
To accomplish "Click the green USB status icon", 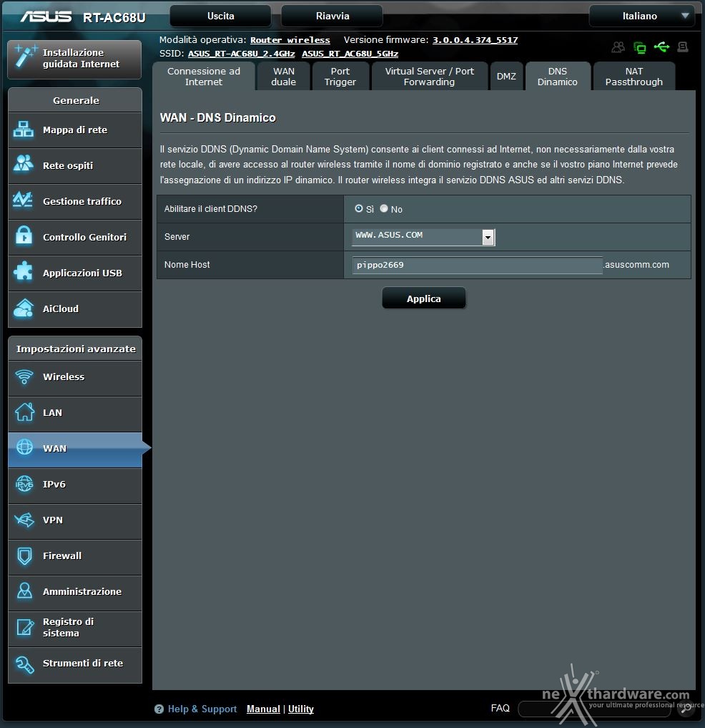I will tap(661, 47).
